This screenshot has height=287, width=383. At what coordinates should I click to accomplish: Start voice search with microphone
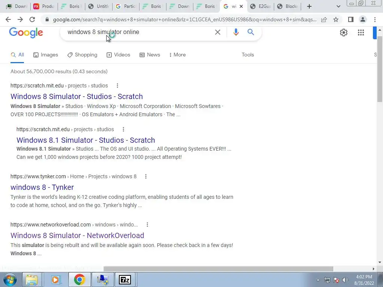(x=236, y=32)
